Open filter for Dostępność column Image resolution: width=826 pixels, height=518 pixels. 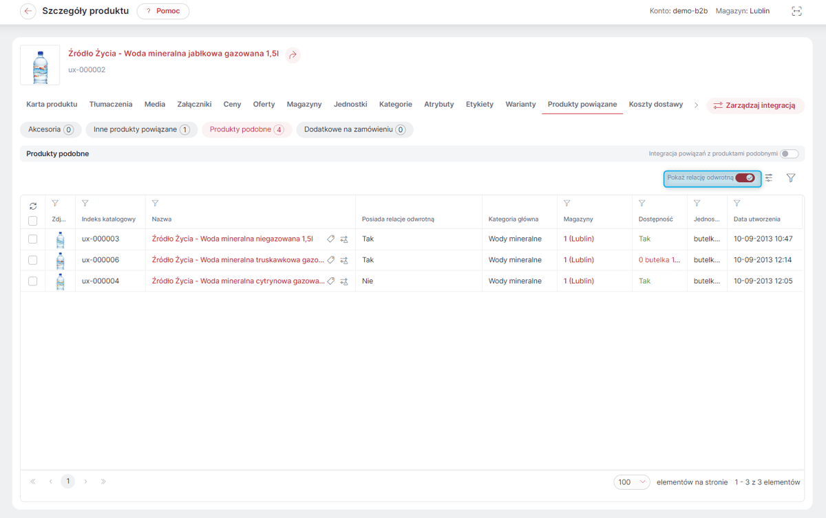click(642, 204)
